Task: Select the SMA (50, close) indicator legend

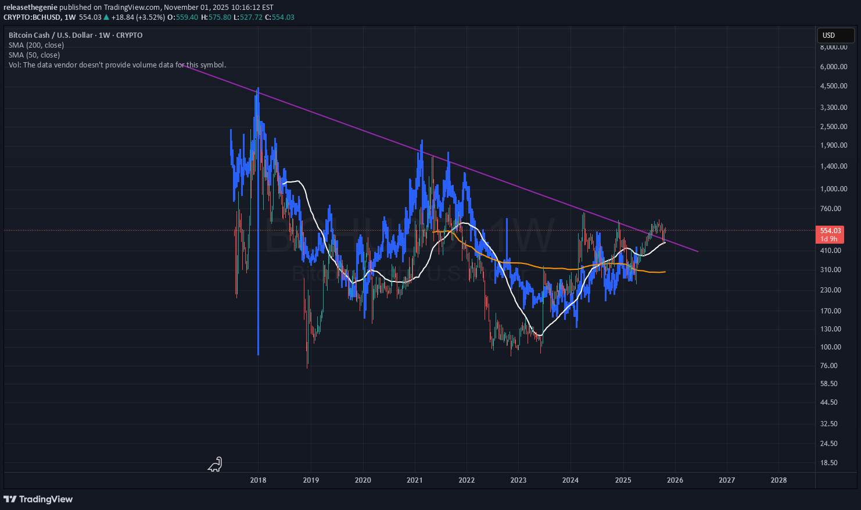Action: 34,55
